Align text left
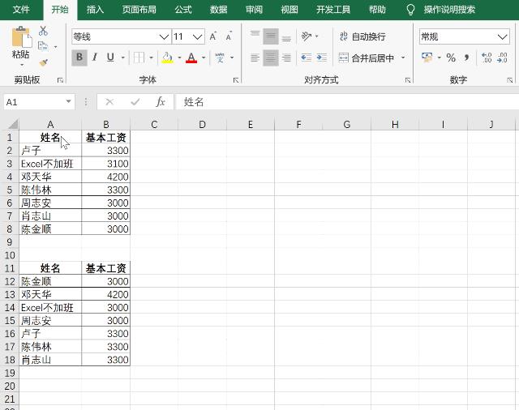519x410 pixels. click(255, 58)
